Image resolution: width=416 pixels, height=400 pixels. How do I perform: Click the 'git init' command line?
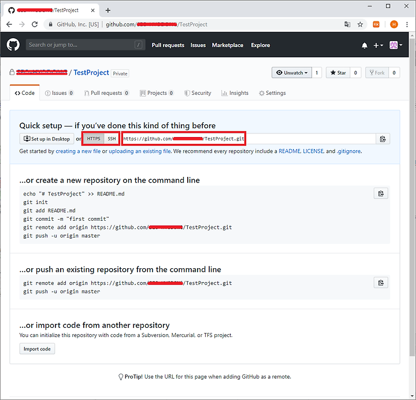(36, 202)
